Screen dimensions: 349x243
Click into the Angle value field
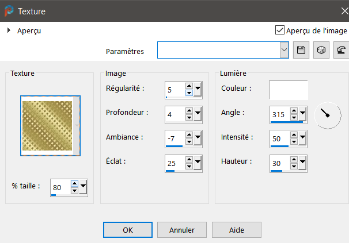pos(279,114)
